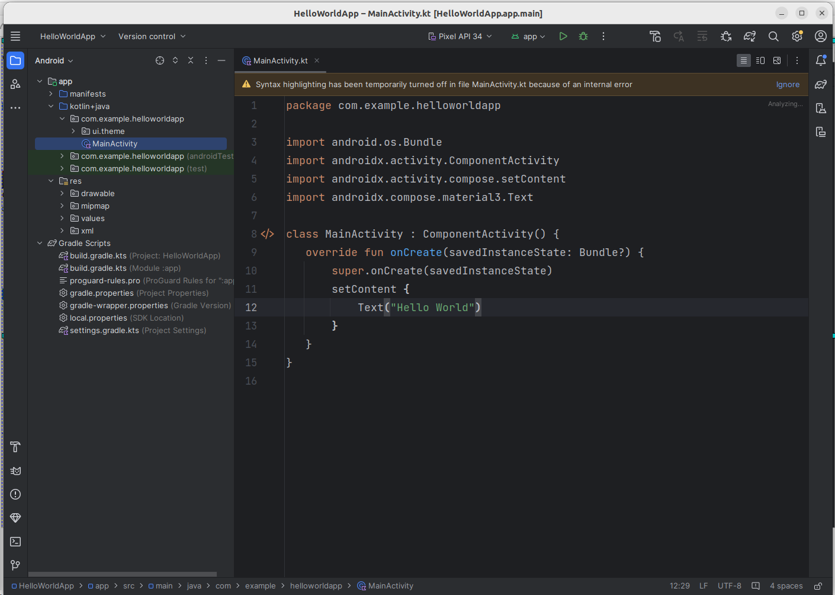Expand all in project panel
The width and height of the screenshot is (835, 595).
[x=175, y=60]
